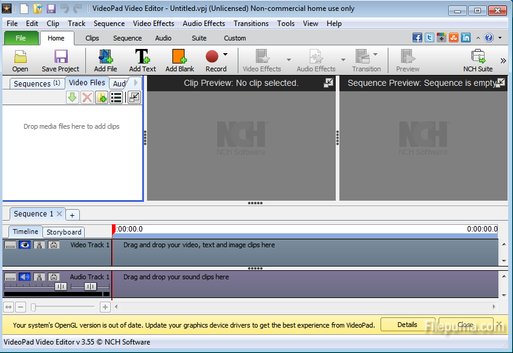Viewport: 513px width, 353px height.
Task: Toggle Video Track 1 visibility eye
Action: click(x=24, y=245)
